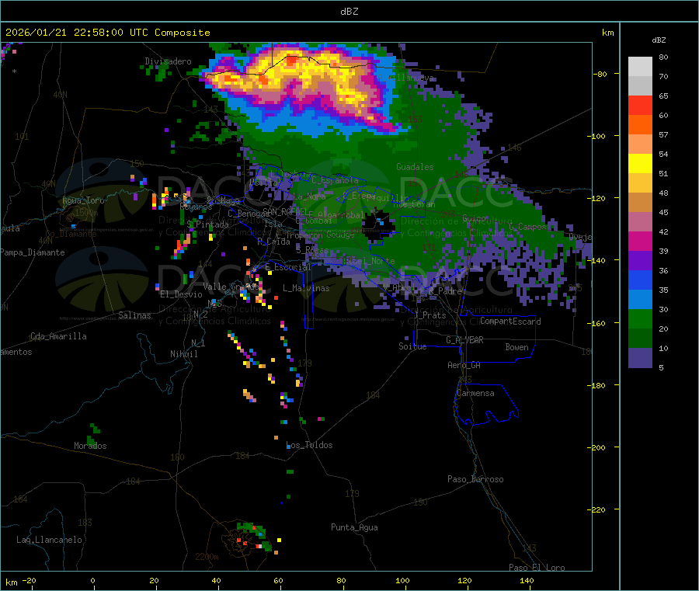699x591 pixels.
Task: Click the Agua_Toro label
Action: click(x=83, y=200)
